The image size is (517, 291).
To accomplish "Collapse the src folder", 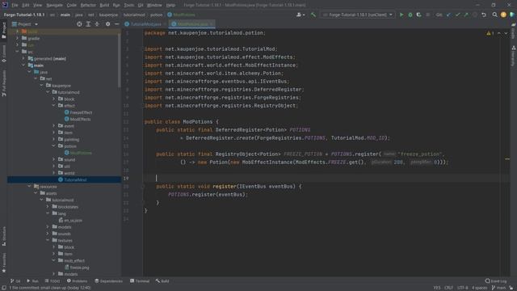I will [18, 52].
